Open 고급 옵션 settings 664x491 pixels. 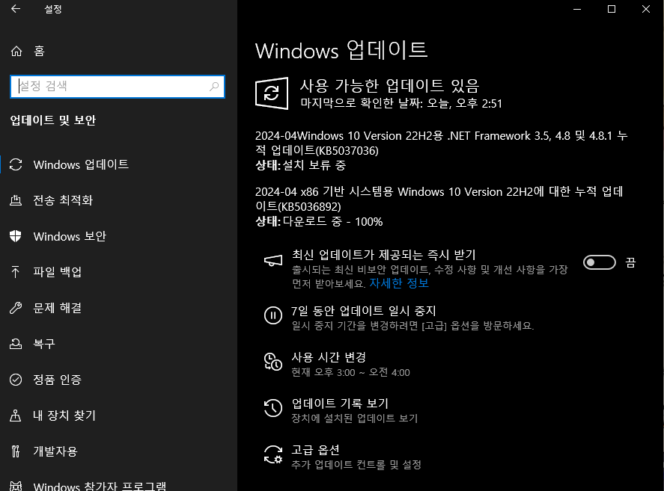tap(315, 450)
